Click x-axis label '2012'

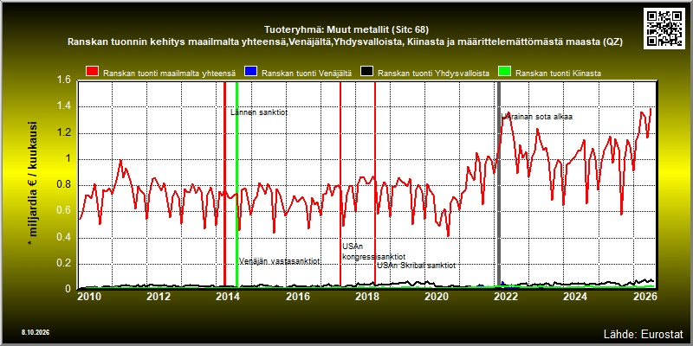[159, 296]
